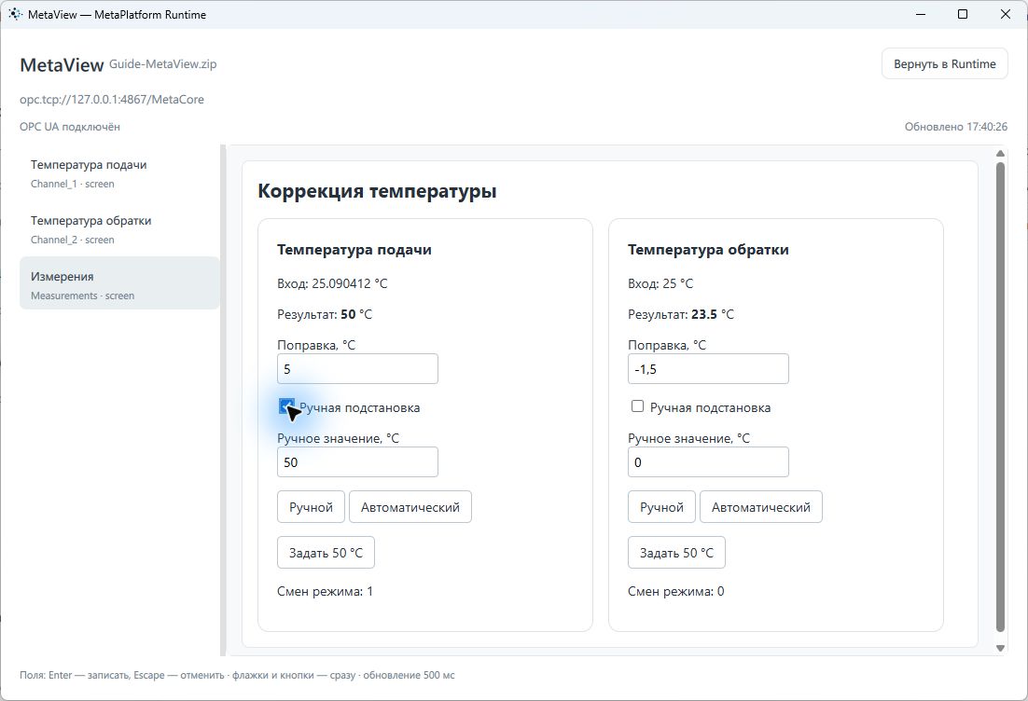Click 'Результат: 50 °C' text
The image size is (1028, 701).
click(x=325, y=314)
